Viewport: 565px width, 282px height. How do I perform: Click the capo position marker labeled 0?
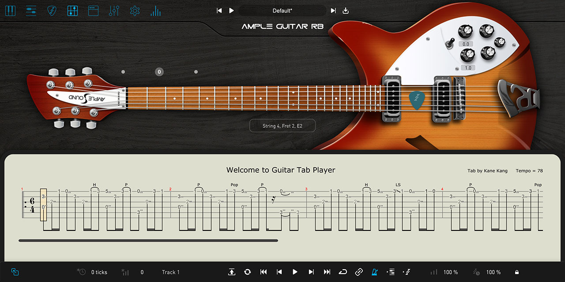click(x=159, y=72)
